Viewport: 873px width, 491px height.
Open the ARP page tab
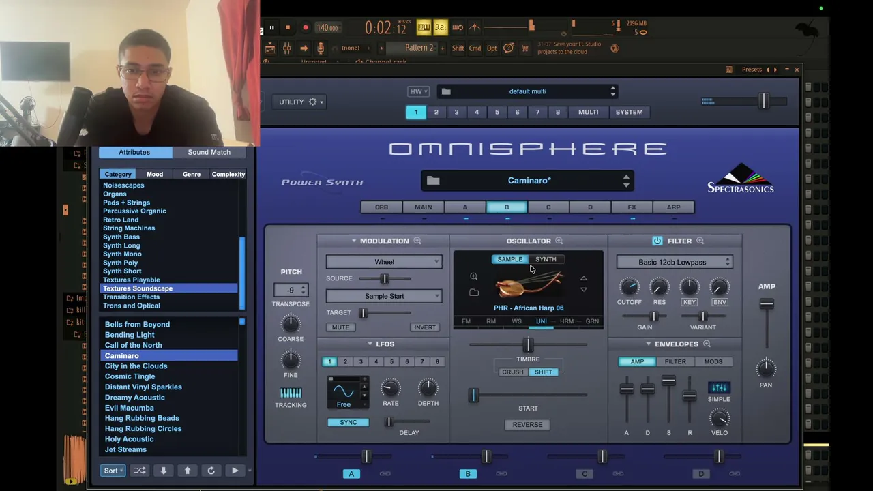[x=673, y=207]
